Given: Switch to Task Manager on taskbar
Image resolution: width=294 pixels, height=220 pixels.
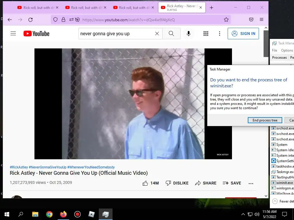Looking at the screenshot, I should (106, 214).
